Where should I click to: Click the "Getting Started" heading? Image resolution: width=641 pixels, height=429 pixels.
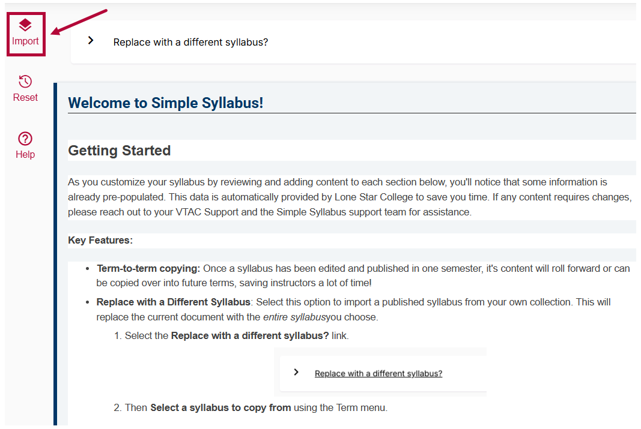pyautogui.click(x=119, y=151)
